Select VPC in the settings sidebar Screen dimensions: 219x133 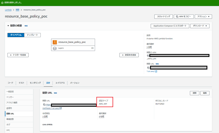tap(19, 130)
